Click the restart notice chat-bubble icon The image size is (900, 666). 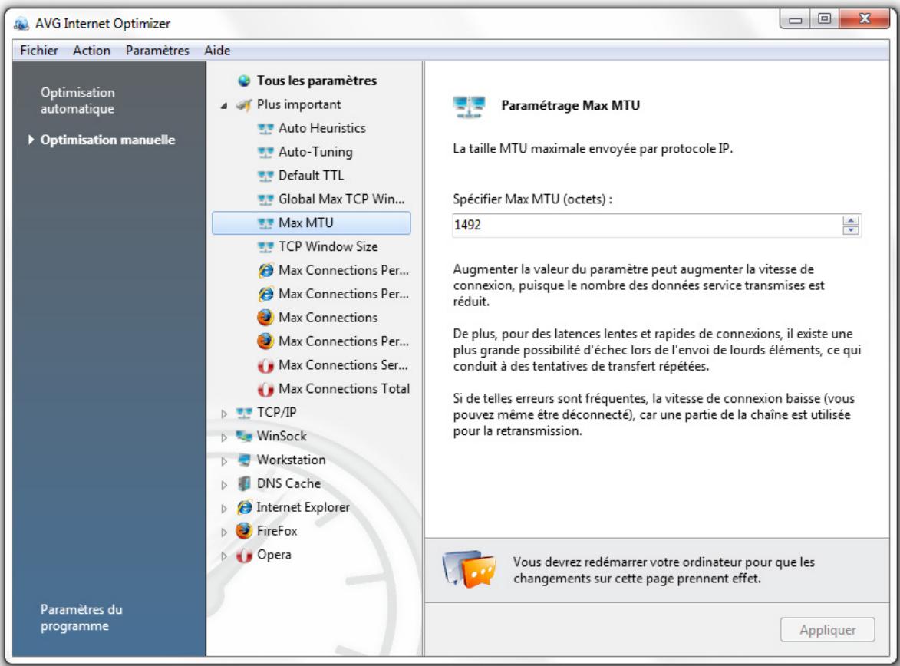pos(470,569)
